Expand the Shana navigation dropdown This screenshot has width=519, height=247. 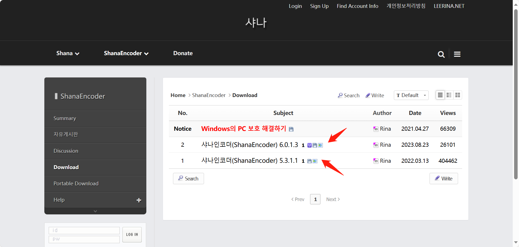pyautogui.click(x=68, y=54)
